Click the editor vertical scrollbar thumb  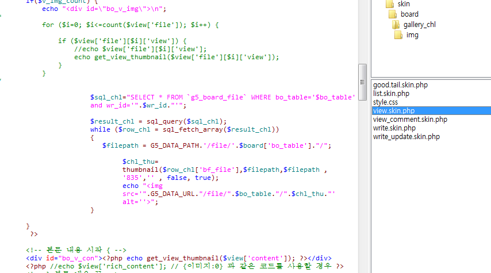362,74
